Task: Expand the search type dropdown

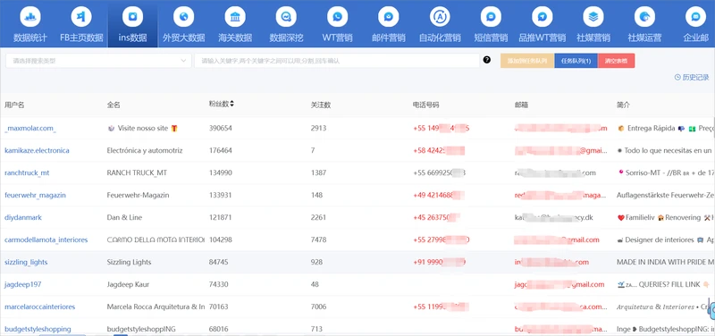Action: pos(98,61)
